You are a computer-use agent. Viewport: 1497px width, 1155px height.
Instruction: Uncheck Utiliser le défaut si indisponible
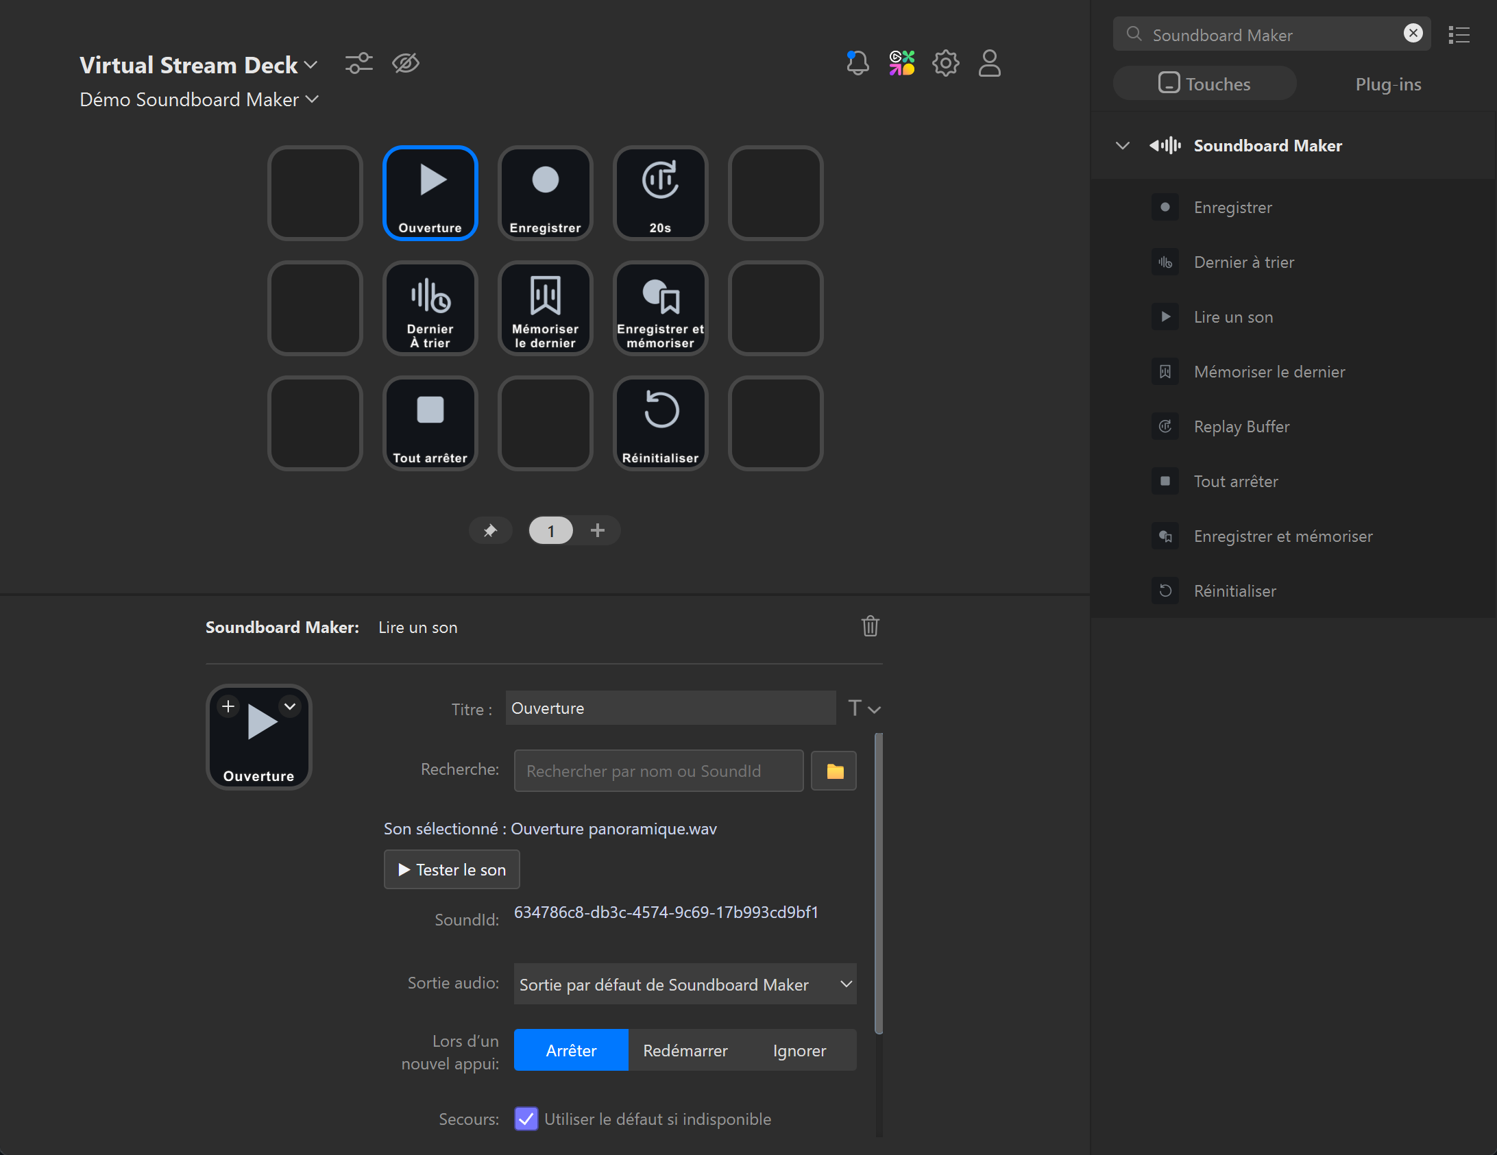click(526, 1119)
